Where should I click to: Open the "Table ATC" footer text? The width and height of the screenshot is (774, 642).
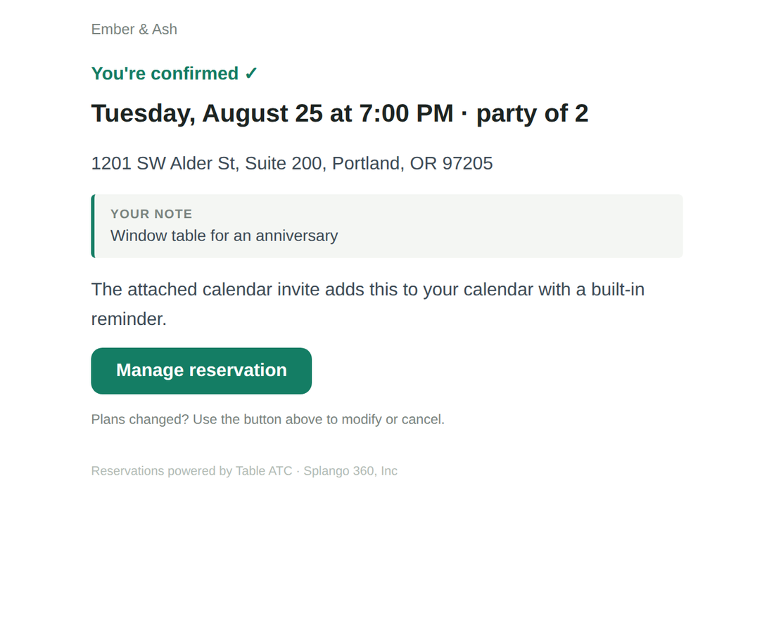[x=264, y=471]
